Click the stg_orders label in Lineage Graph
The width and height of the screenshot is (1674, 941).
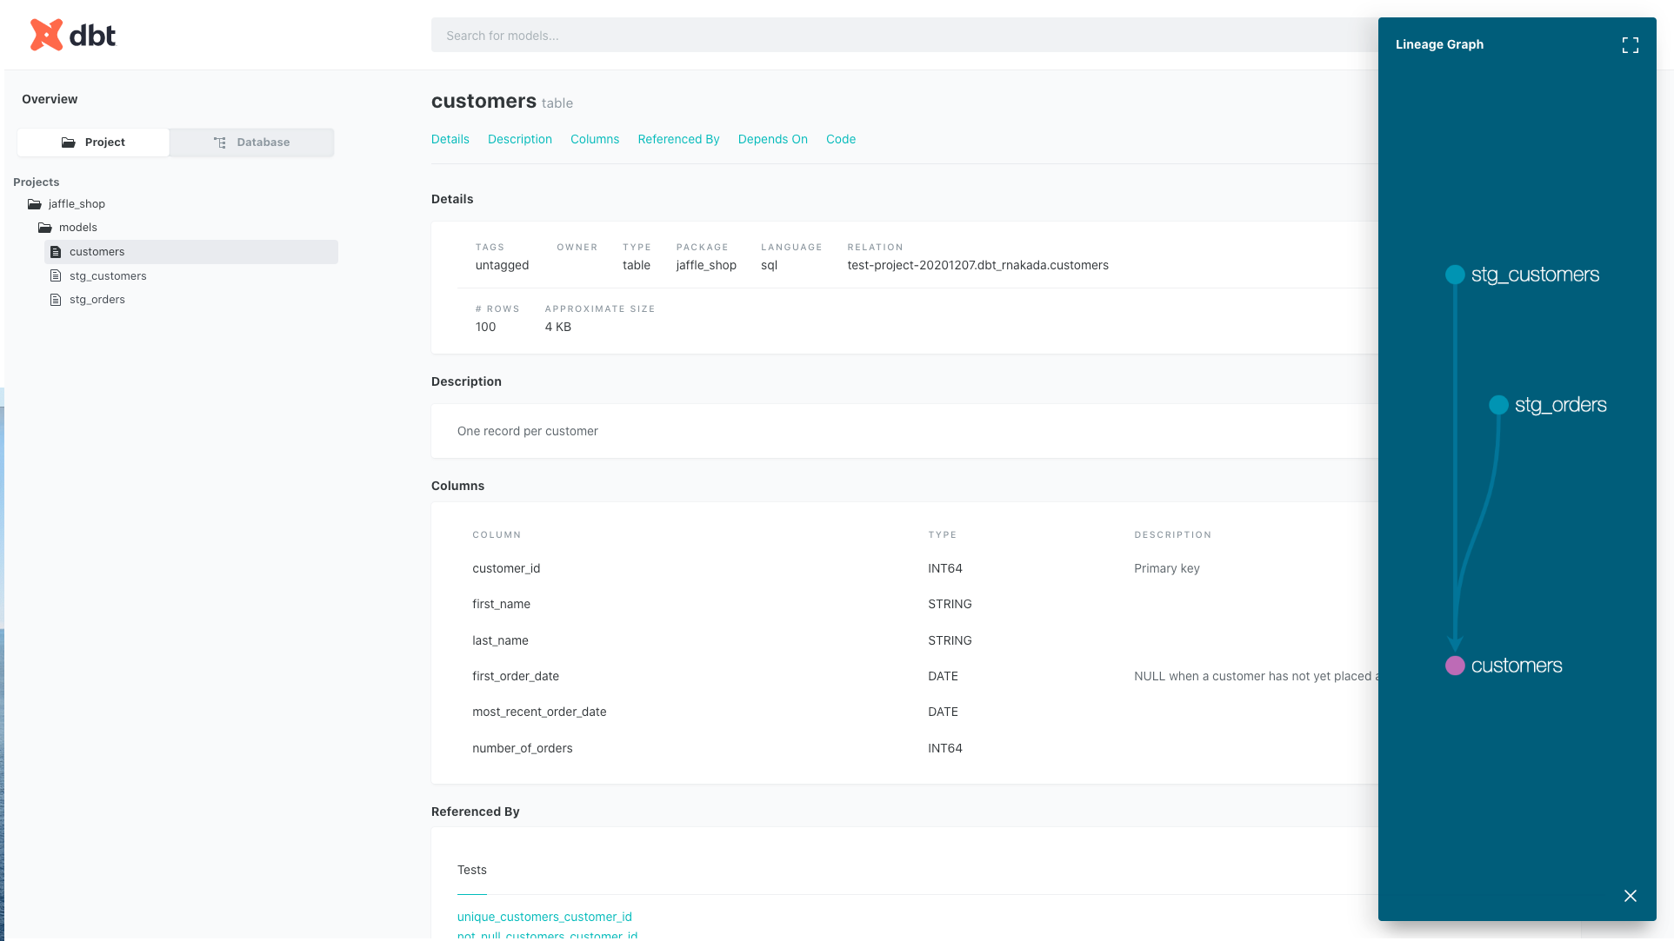(1561, 405)
